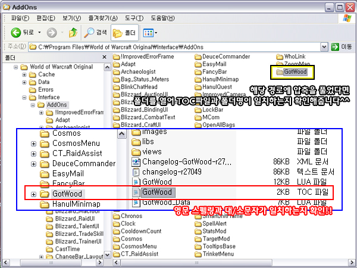357x268 pixels.
Task: Go up one folder level
Action: [x=73, y=32]
